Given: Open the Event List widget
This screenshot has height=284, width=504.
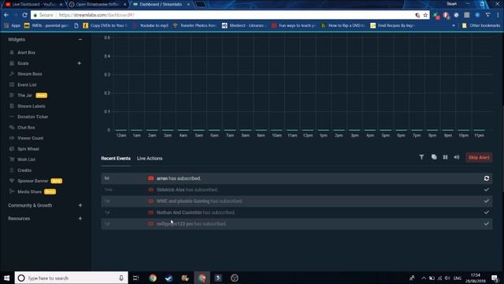Looking at the screenshot, I should (27, 84).
